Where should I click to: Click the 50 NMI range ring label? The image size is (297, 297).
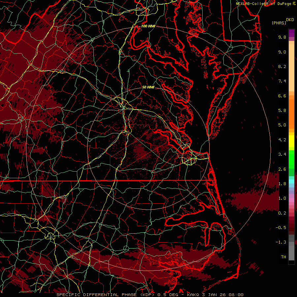tap(148, 87)
